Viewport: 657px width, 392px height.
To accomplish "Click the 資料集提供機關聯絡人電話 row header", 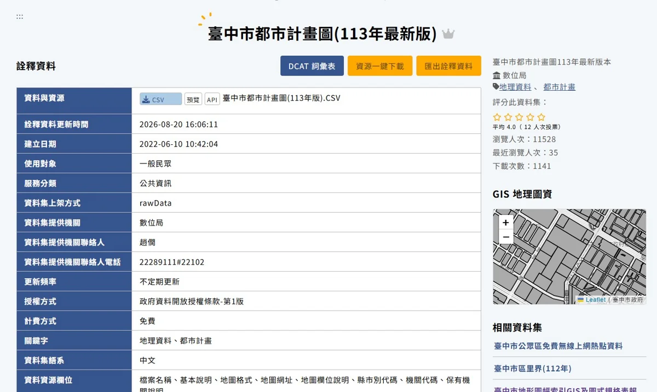I will (74, 262).
